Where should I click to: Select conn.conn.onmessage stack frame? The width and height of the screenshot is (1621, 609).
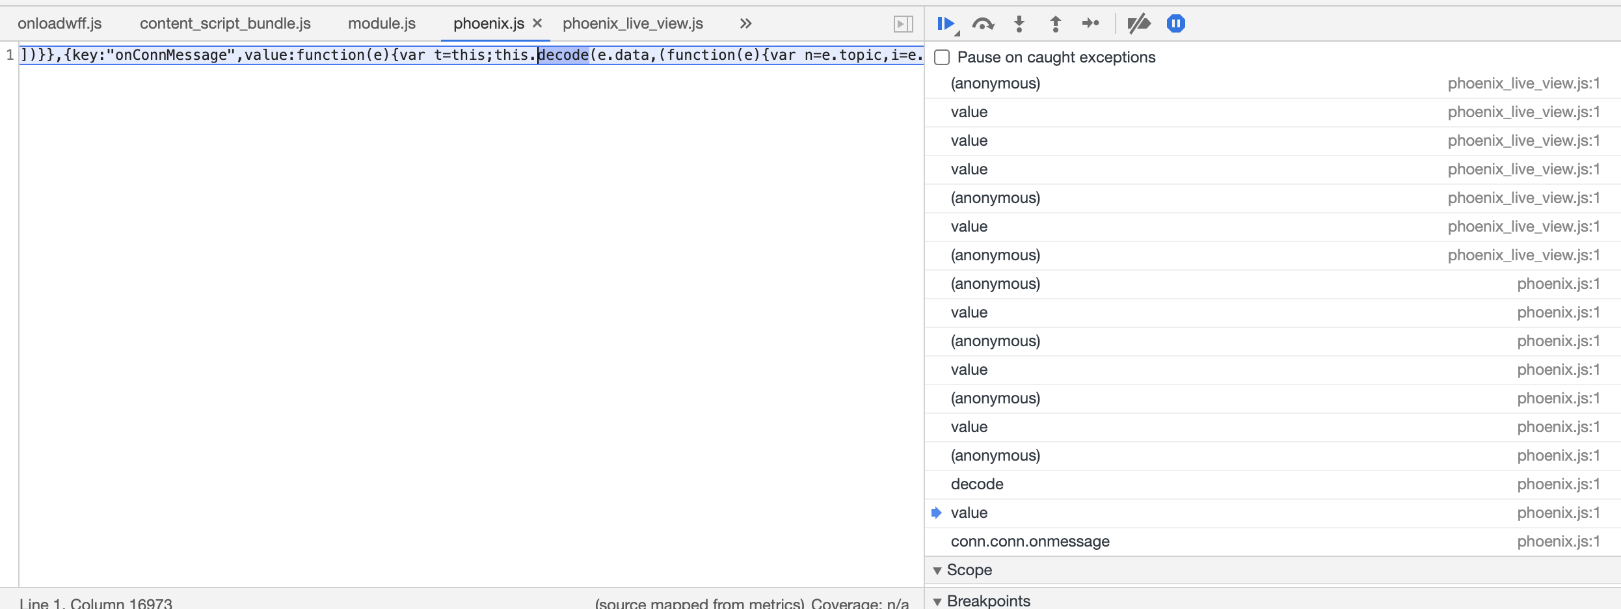tap(1272, 541)
